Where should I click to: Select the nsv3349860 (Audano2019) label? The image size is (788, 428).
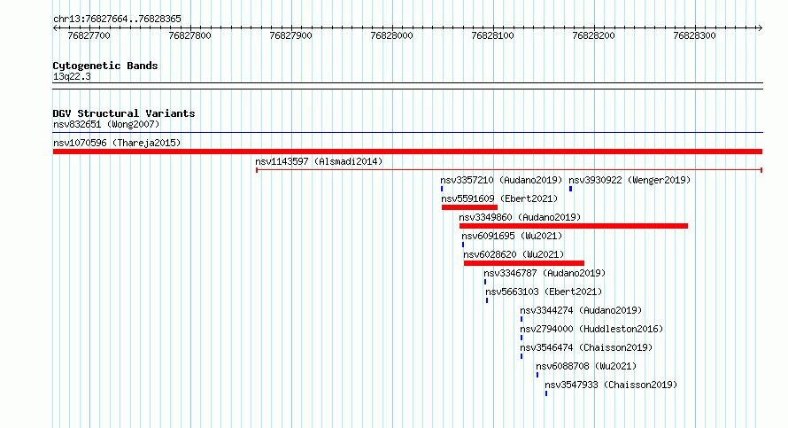pyautogui.click(x=520, y=217)
